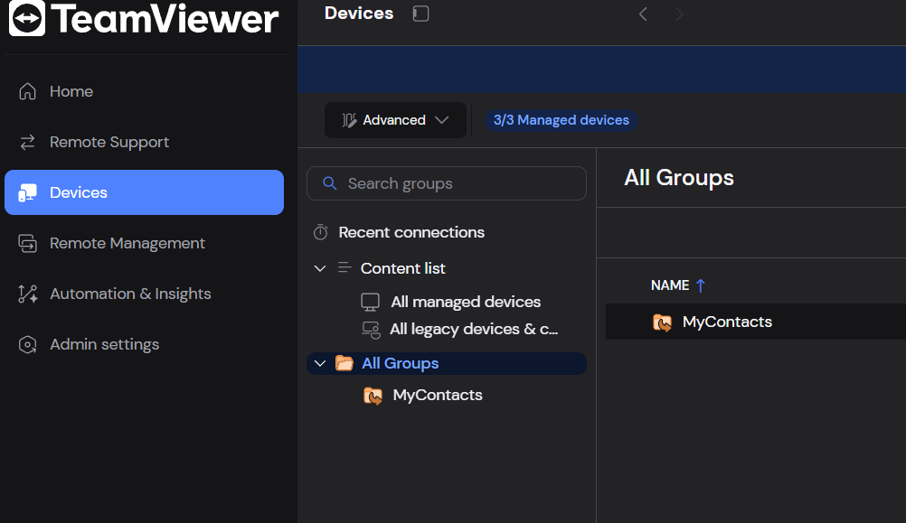906x523 pixels.
Task: Click the TeamViewer logo icon
Action: pos(26,18)
